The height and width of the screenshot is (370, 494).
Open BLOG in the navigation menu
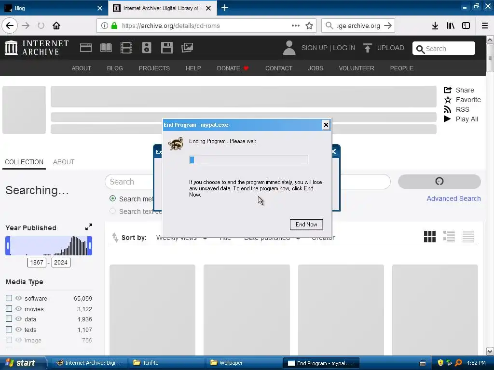pos(115,68)
